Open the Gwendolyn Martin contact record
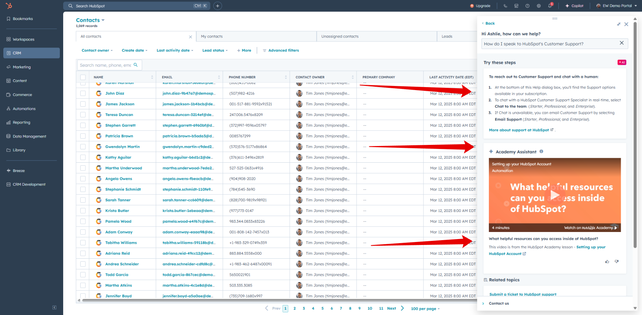Screen dimensions: 642x315 [x=122, y=147]
